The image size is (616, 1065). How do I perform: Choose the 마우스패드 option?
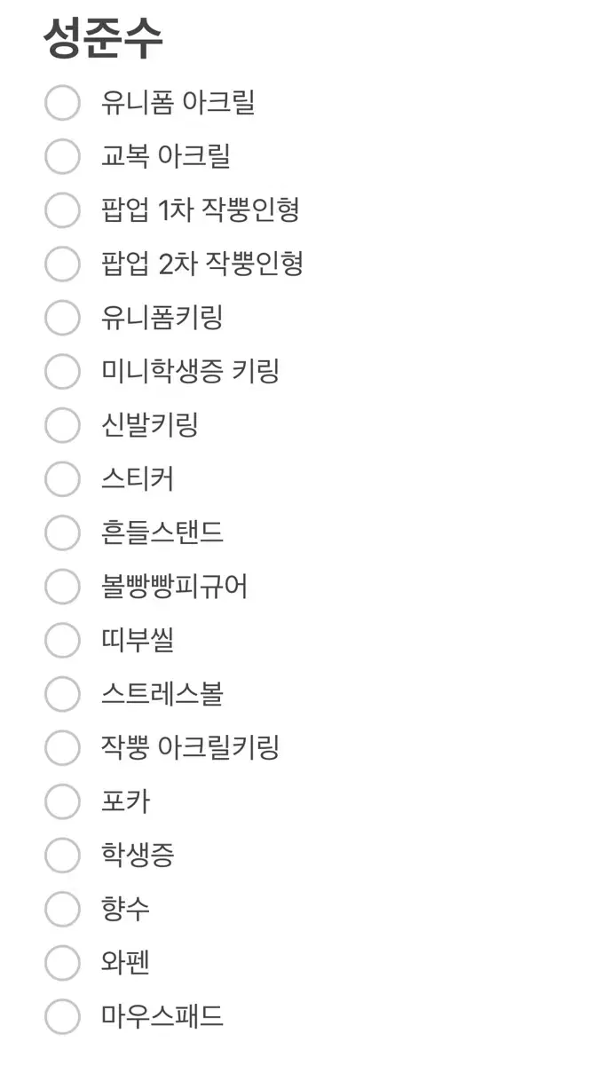[x=62, y=1016]
